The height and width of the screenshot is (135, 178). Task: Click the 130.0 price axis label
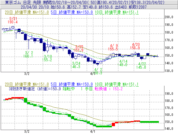[169, 71]
